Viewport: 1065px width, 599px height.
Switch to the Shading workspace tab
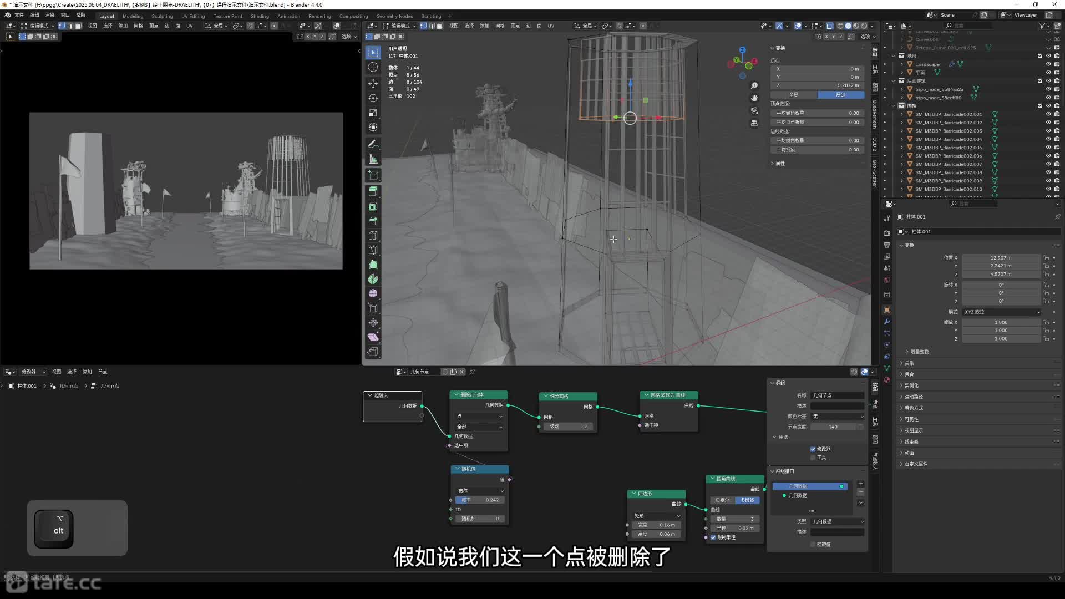coord(260,16)
